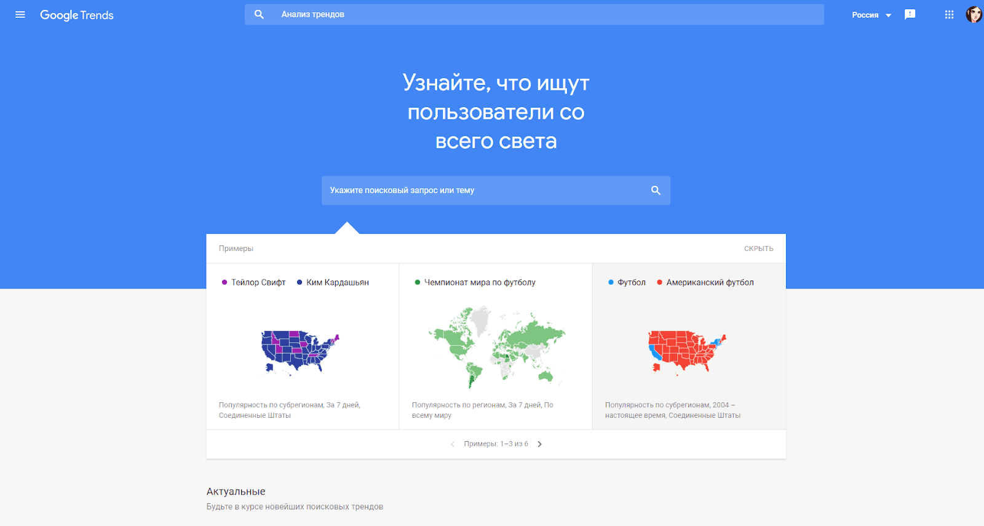Open the Тейлор Свифт comparison map
Screen dimensions: 984x526
click(x=300, y=352)
